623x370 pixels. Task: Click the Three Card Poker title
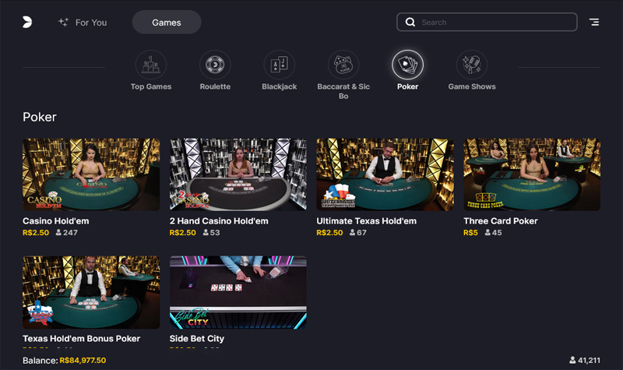[501, 221]
